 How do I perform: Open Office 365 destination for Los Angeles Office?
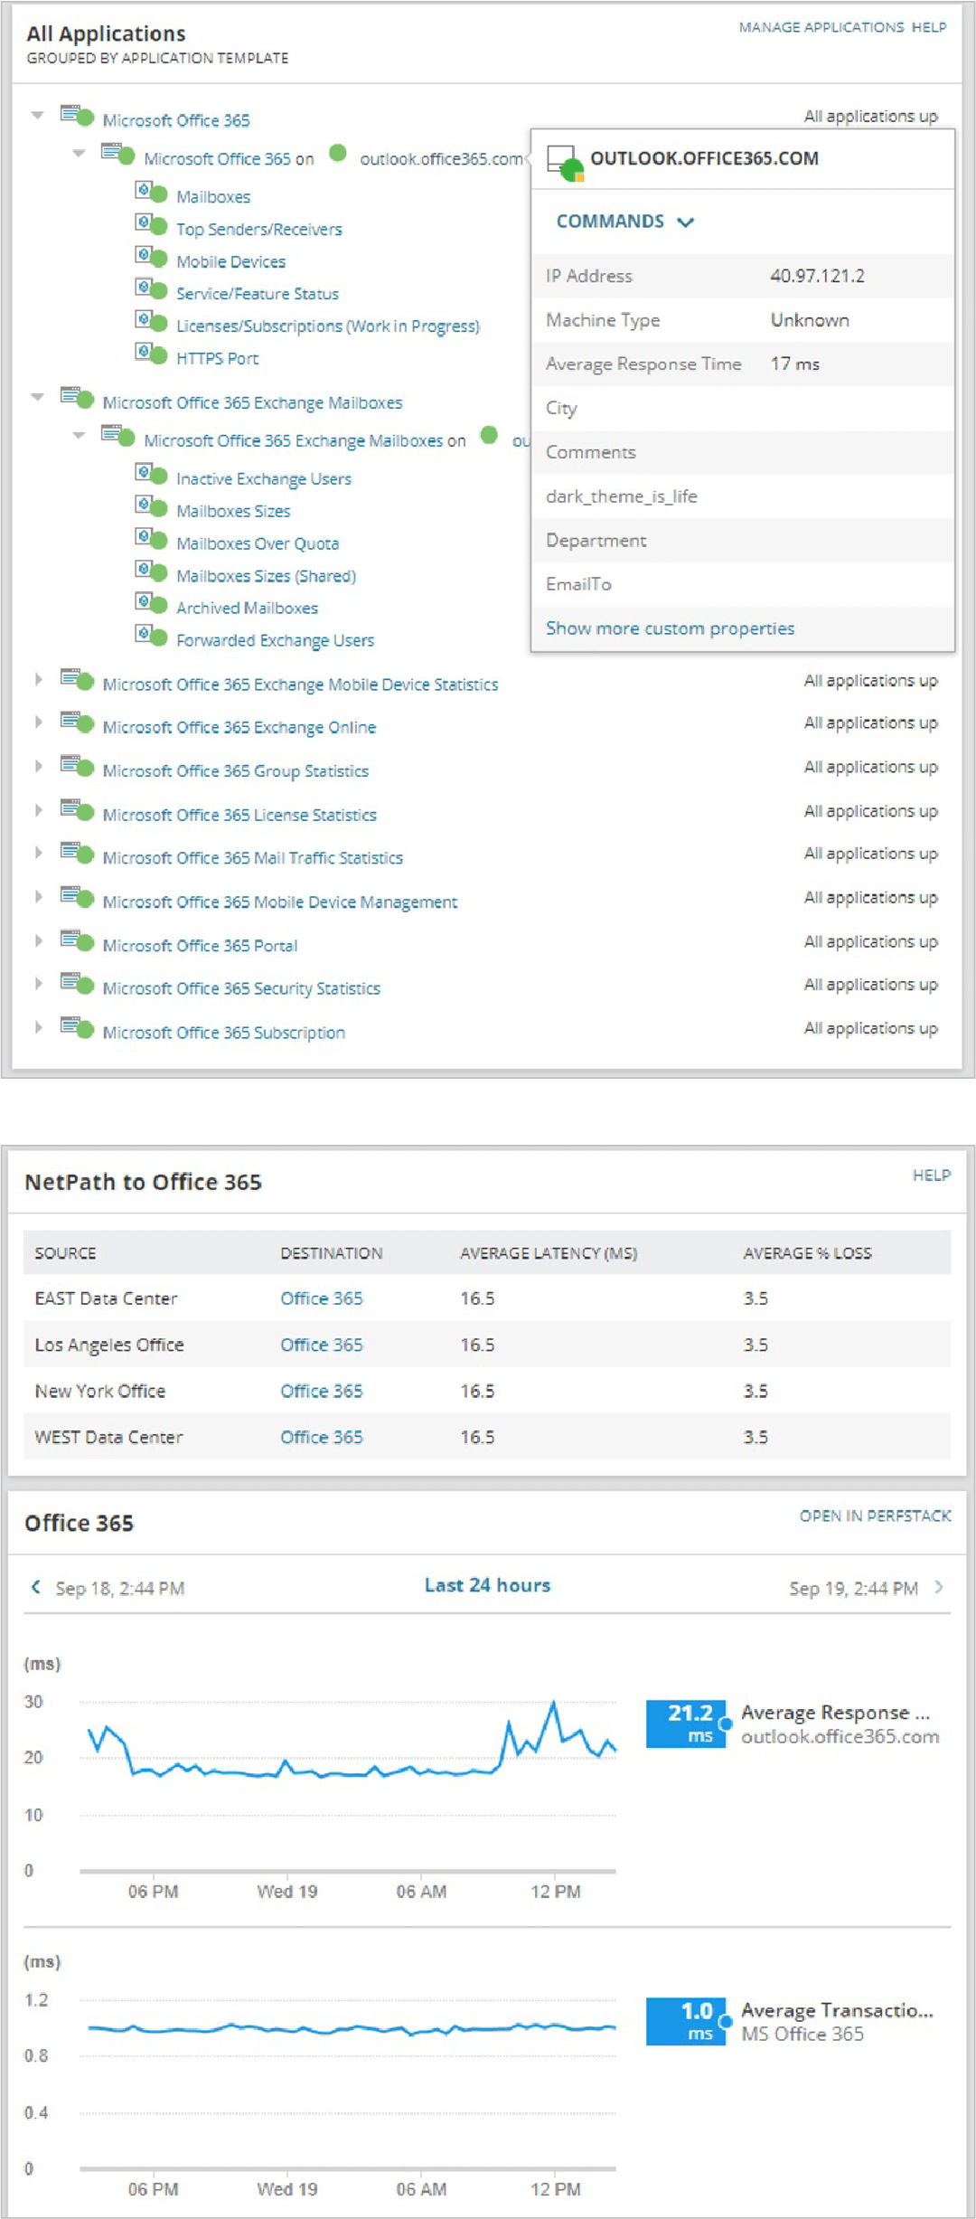tap(322, 1345)
